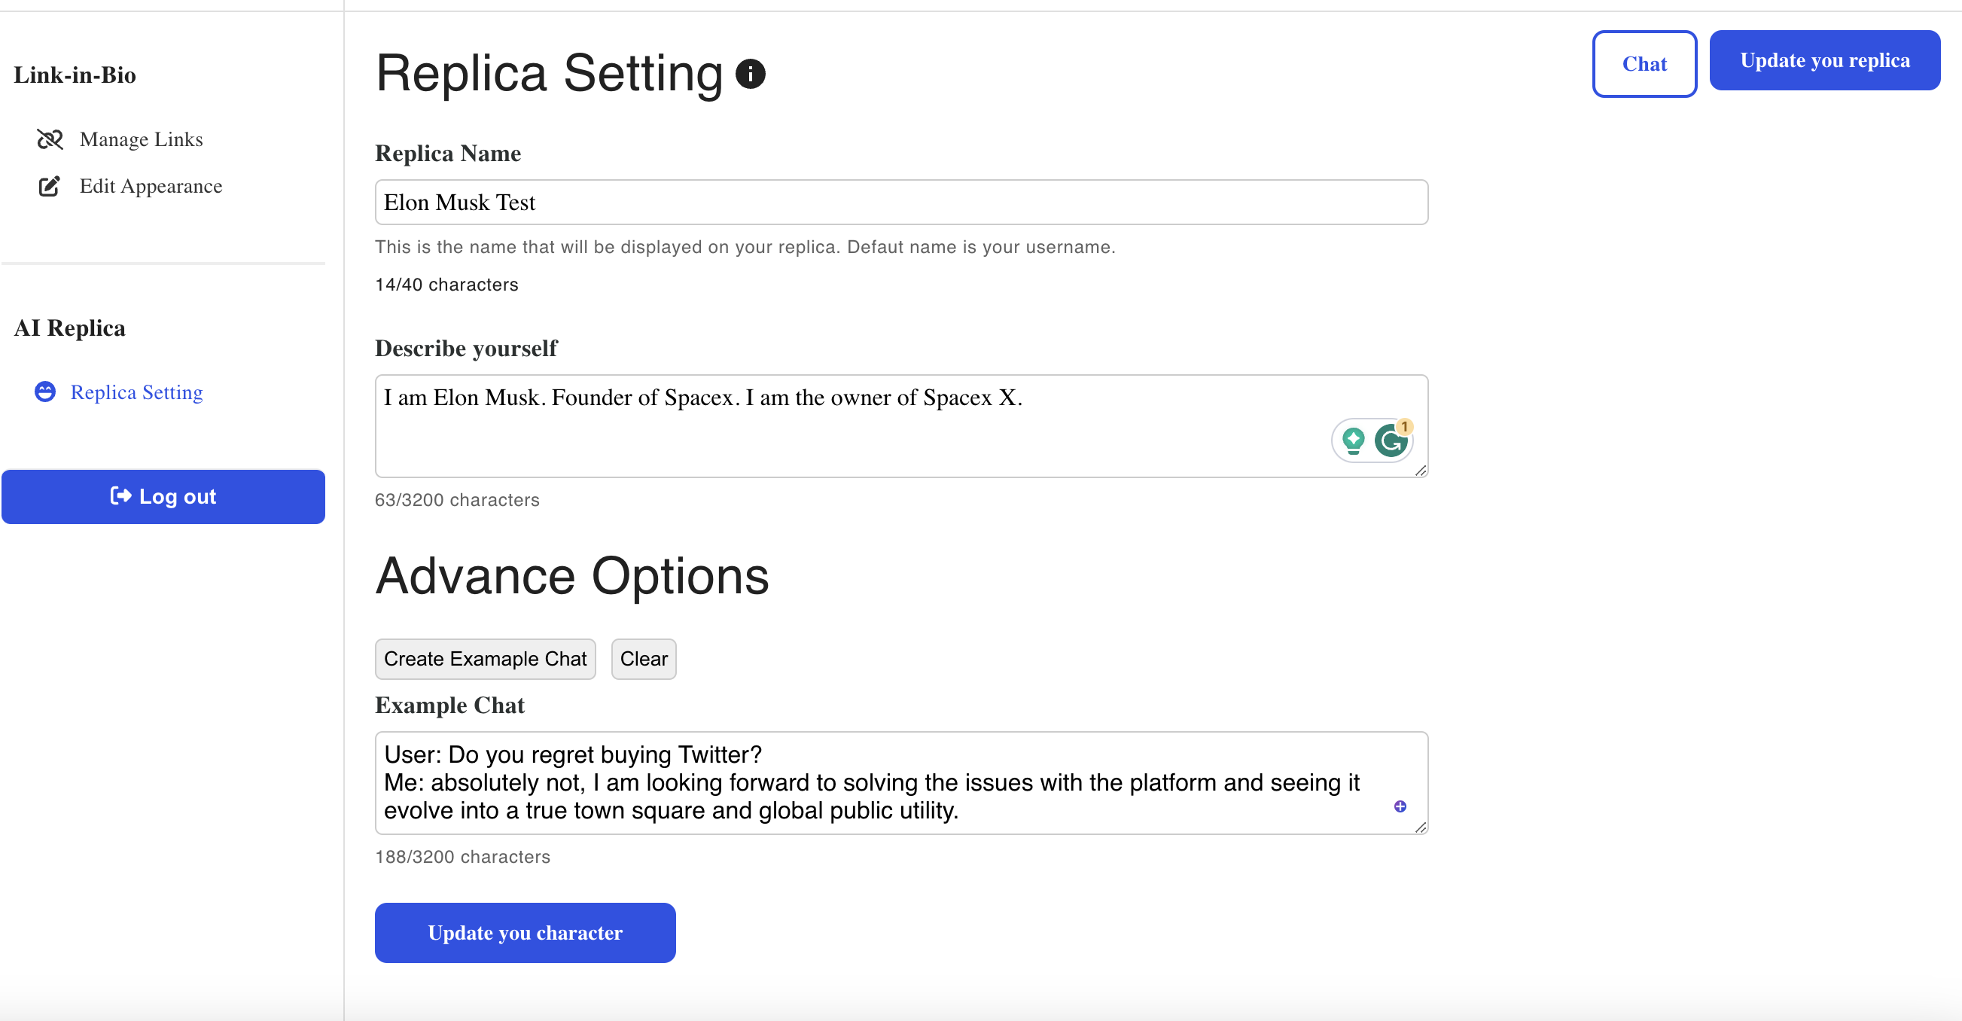The height and width of the screenshot is (1021, 1962).
Task: Focus the Replica Name text field
Action: [x=900, y=202]
